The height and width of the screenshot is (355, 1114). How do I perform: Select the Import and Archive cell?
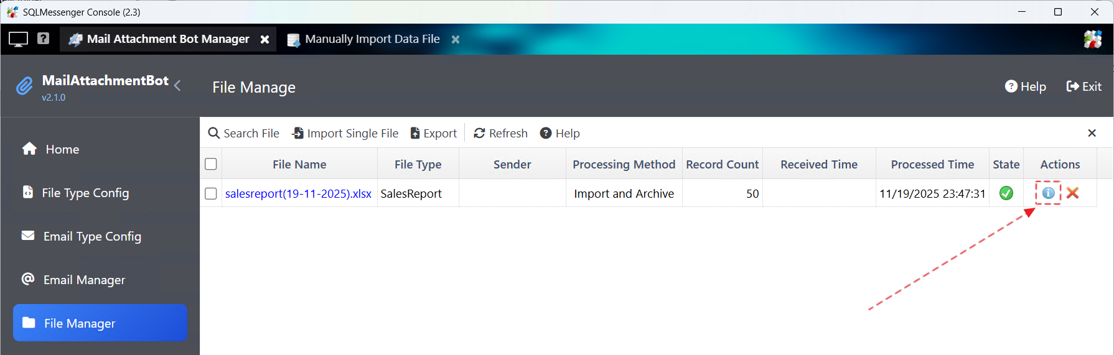click(624, 193)
